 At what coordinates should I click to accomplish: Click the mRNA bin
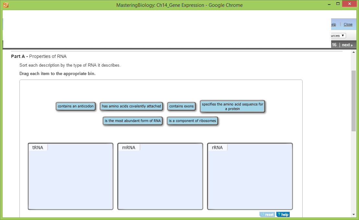pyautogui.click(x=160, y=176)
